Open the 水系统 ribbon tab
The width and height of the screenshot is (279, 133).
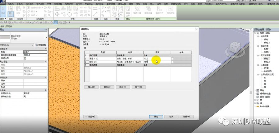coord(20,4)
